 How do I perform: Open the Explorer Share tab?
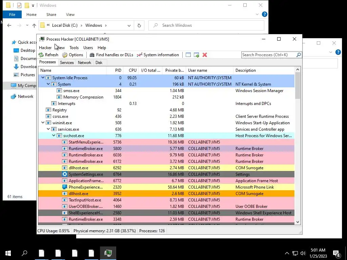[x=51, y=15]
